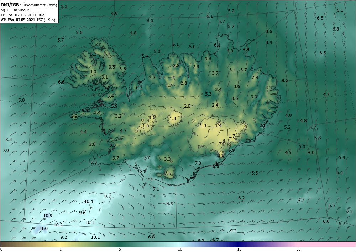Click the 3.0 value in the Westfjords
The height and width of the screenshot is (252, 356).
[93, 71]
